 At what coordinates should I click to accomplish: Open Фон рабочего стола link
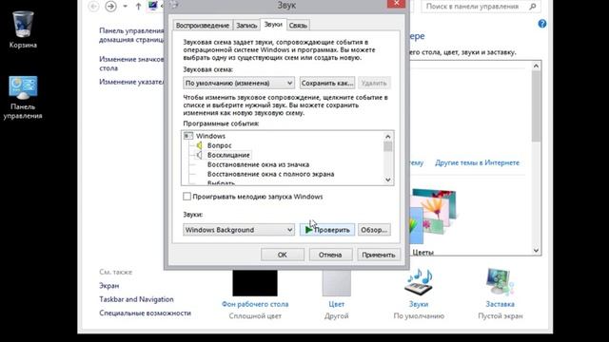click(x=255, y=304)
